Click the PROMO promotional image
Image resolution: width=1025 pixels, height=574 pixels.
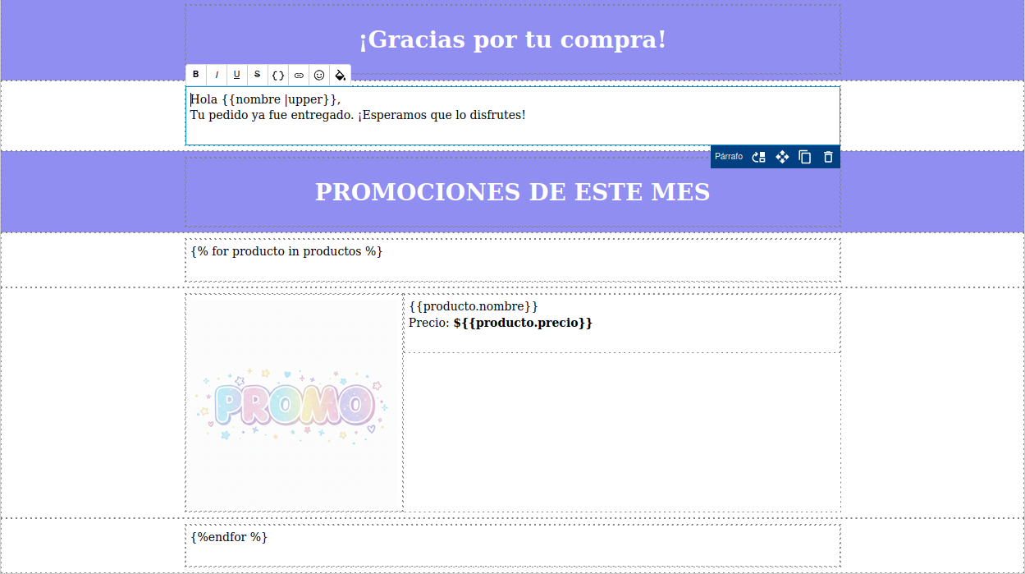coord(293,402)
